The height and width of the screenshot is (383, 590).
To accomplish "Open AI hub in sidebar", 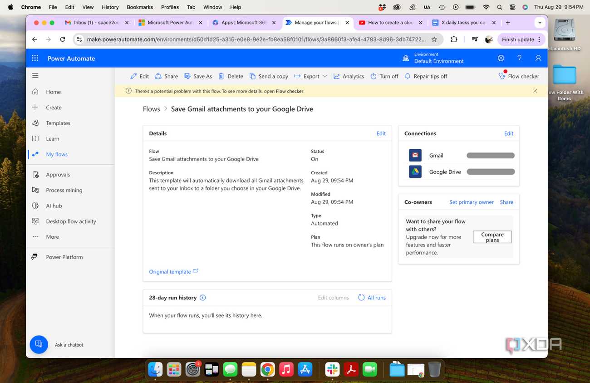I will coord(54,206).
